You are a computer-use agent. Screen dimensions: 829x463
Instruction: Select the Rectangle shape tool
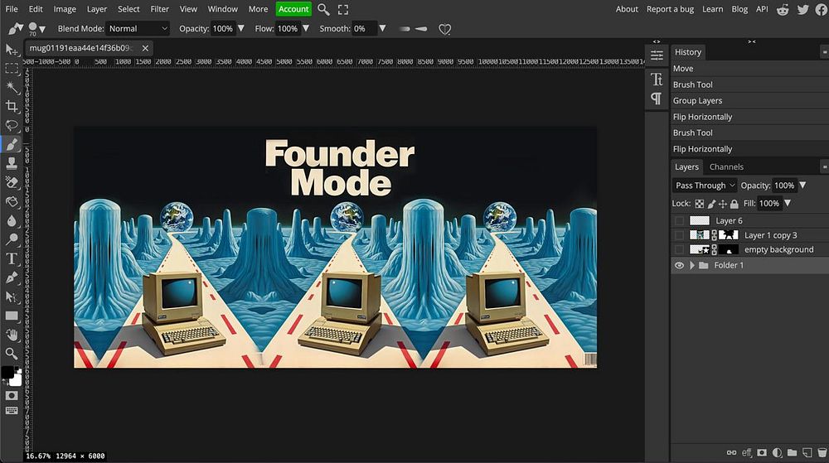(11, 316)
